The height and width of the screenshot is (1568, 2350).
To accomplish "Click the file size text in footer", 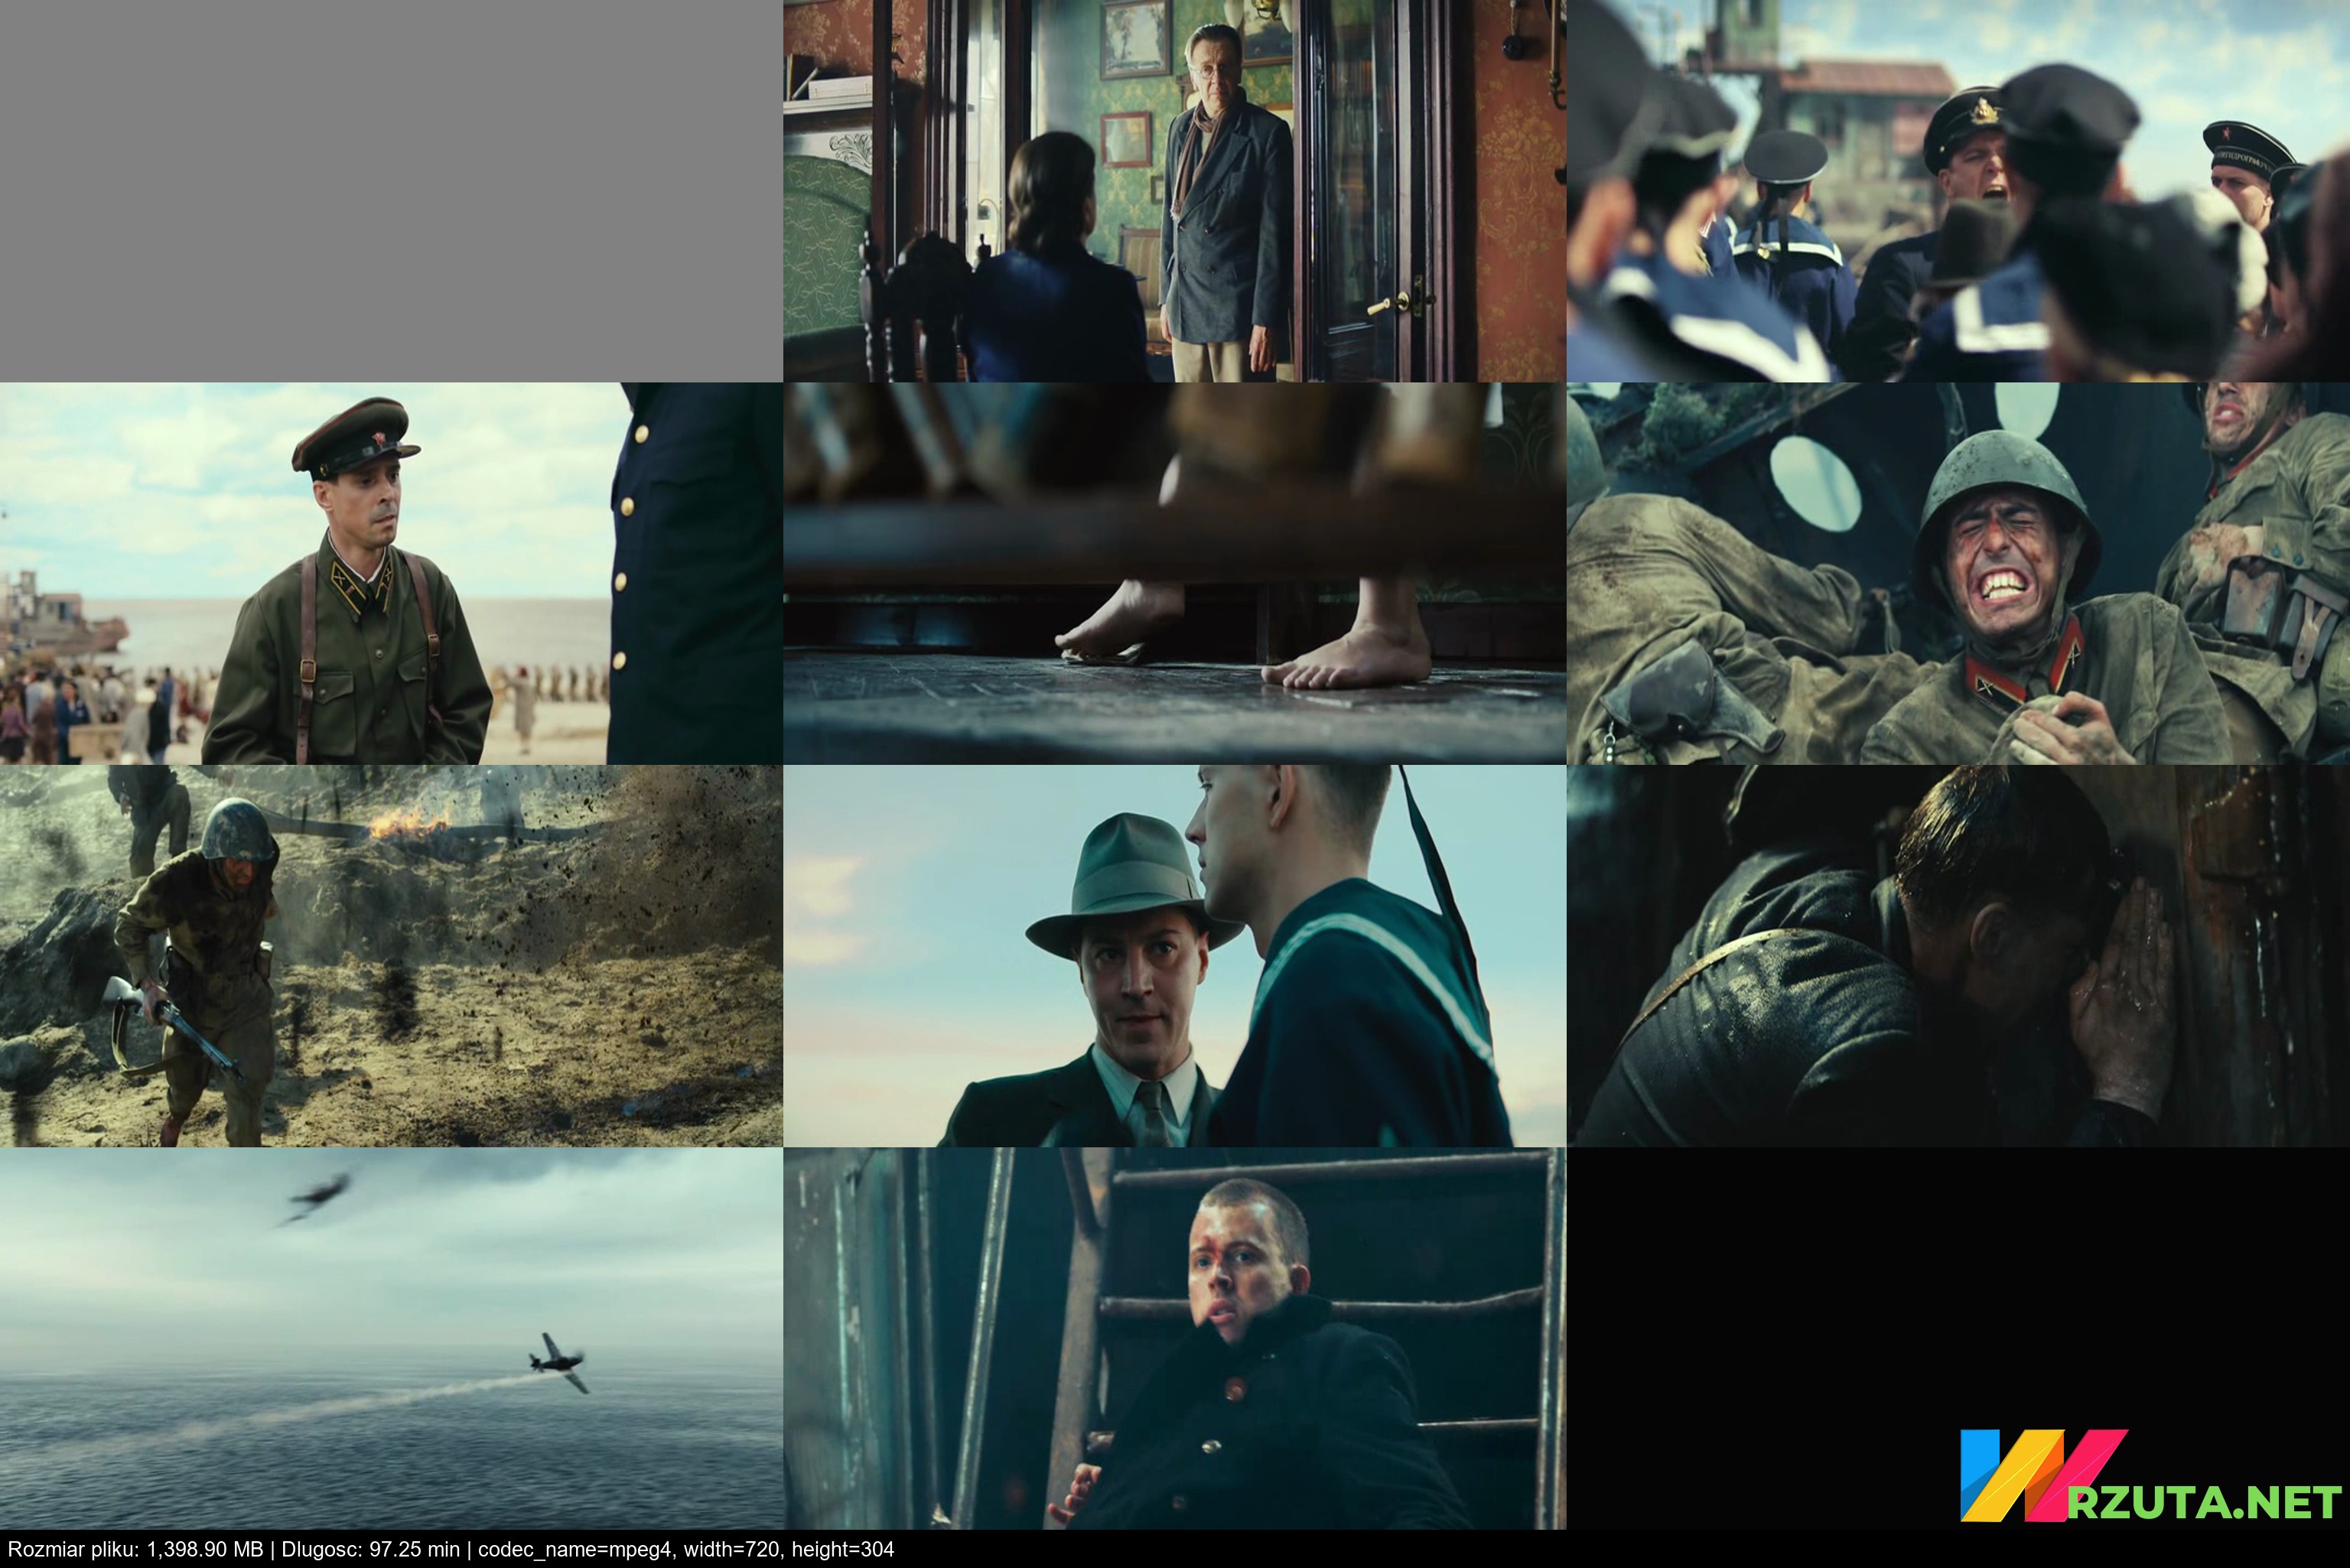I will 135,1549.
